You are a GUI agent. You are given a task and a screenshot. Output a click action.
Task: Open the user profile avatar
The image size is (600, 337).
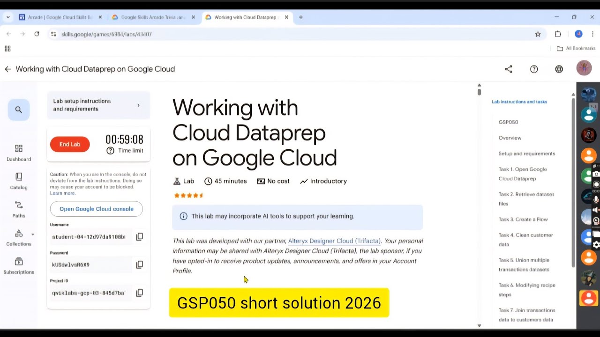click(584, 68)
